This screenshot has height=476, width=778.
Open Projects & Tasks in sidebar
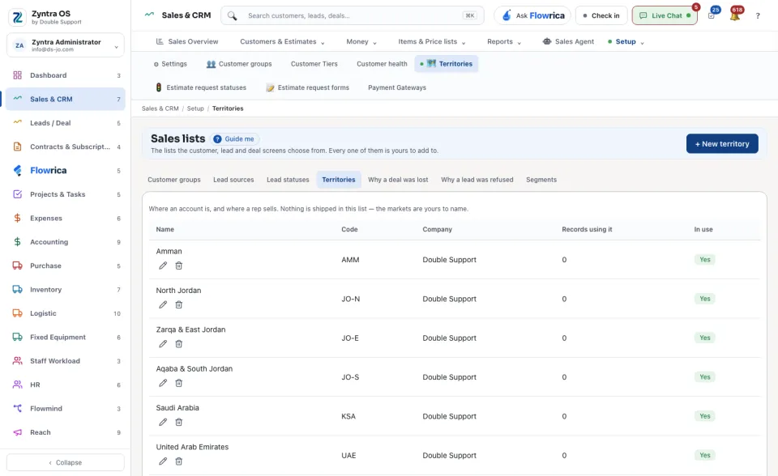click(66, 194)
